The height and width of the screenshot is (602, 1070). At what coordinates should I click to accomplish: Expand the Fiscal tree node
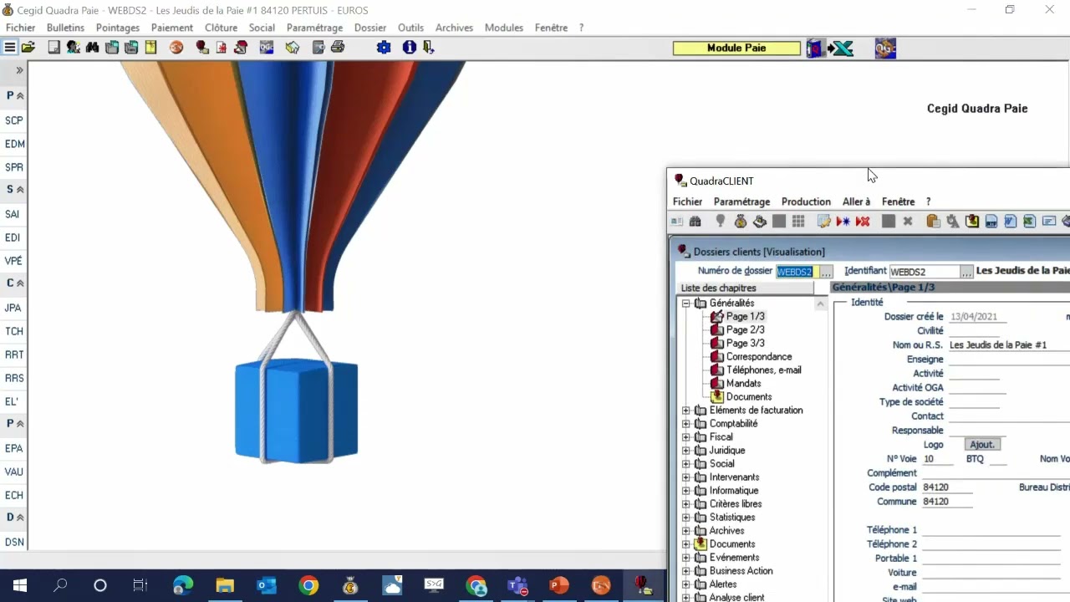[686, 437]
